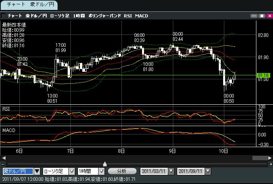Minimize the chart panel
Image resolution: width=273 pixels, height=184 pixels.
[x=254, y=16]
